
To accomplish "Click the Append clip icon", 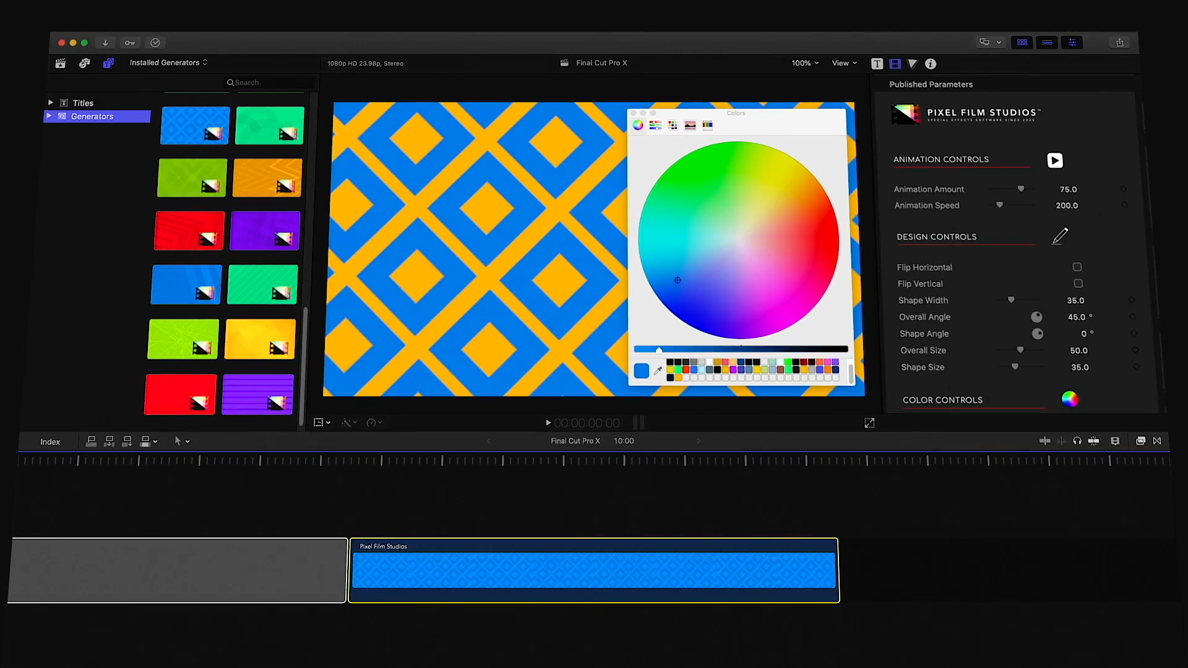I will point(127,441).
